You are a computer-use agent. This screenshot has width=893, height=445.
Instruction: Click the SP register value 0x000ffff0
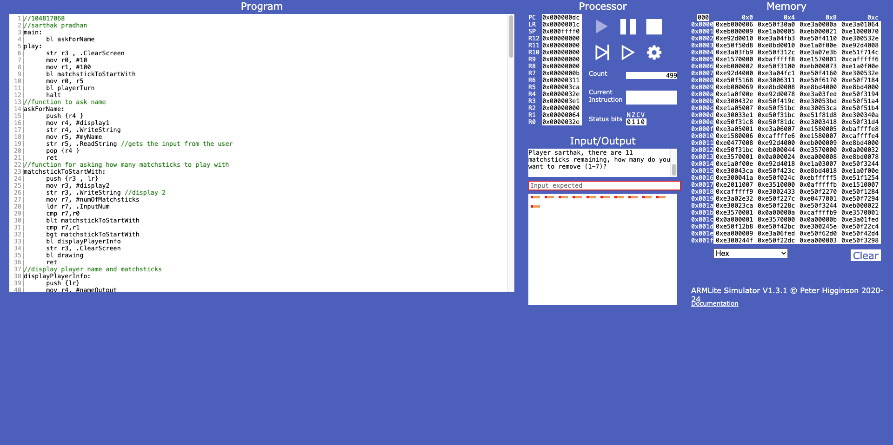pyautogui.click(x=561, y=31)
